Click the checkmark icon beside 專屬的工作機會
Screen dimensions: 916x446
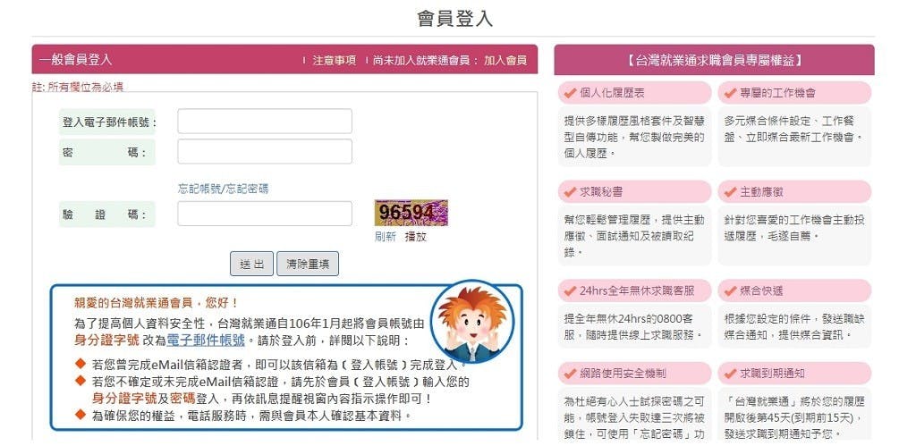(x=730, y=93)
